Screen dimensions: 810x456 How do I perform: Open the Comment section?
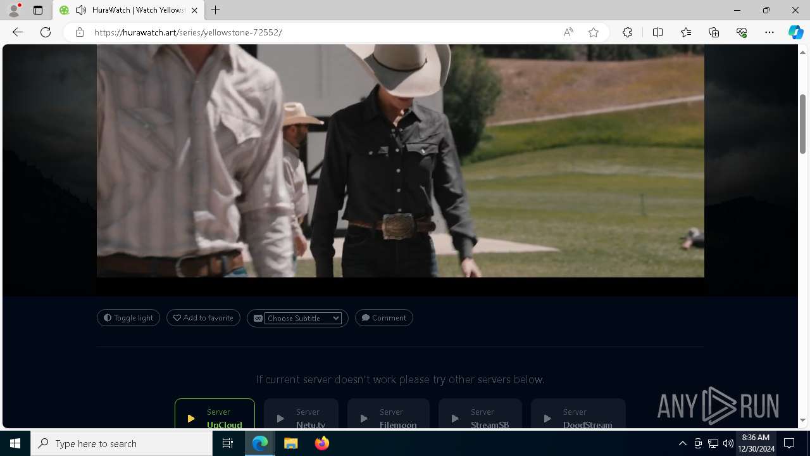point(384,318)
